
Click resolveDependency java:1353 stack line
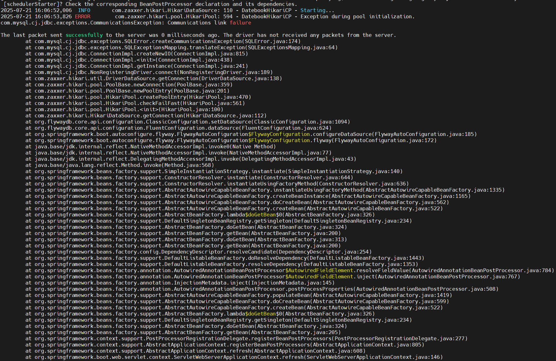[222, 264]
